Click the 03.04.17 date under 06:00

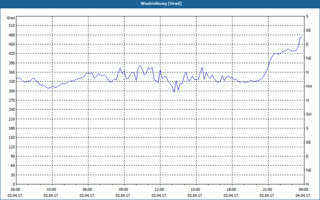pyautogui.click(x=87, y=196)
